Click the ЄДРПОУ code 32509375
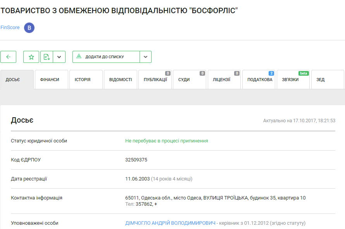345x229 pixels. click(136, 160)
